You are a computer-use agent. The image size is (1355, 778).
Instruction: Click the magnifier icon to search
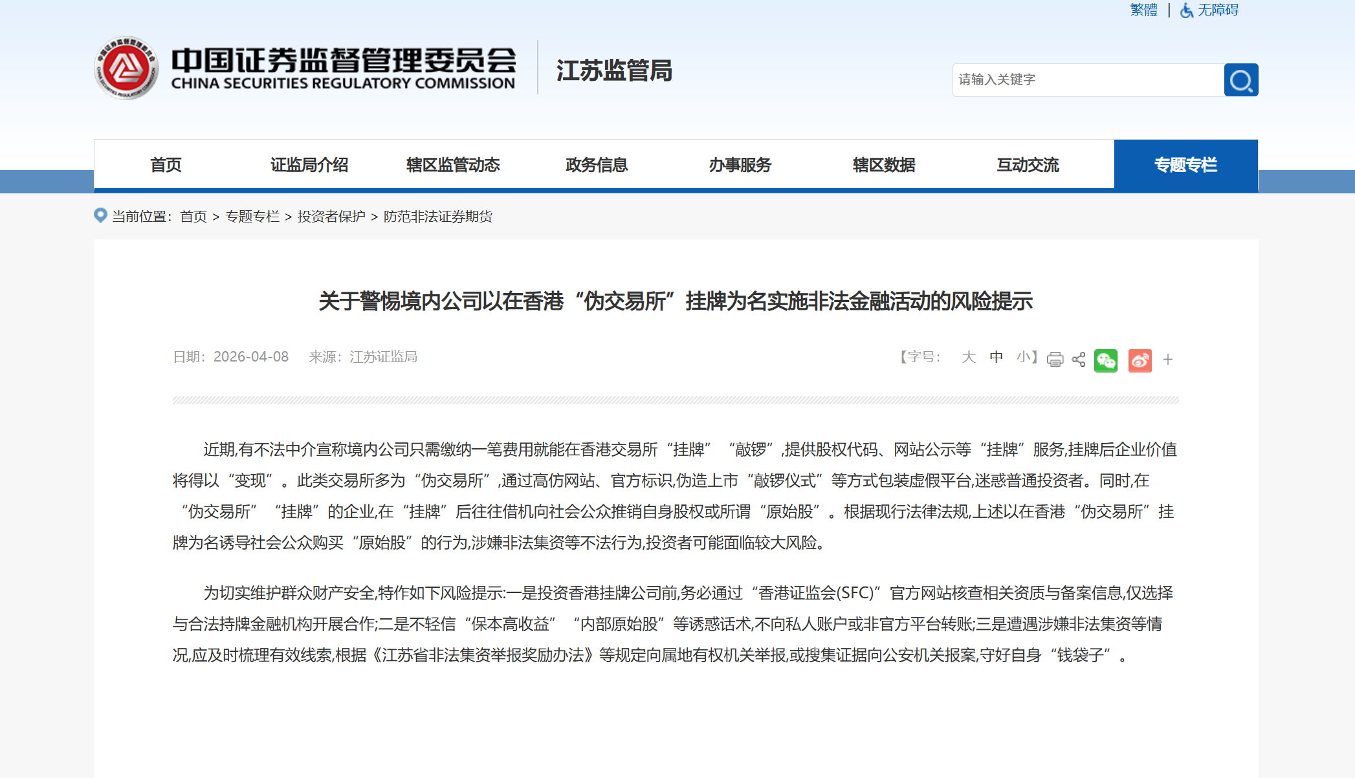(x=1240, y=80)
